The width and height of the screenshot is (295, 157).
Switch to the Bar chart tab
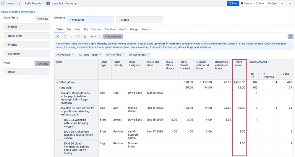coord(69,29)
